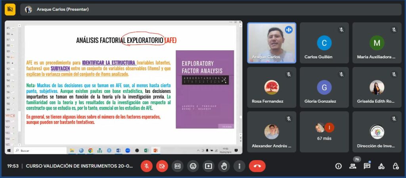Click muted mic icon on Rosa Fernandez tile
The height and width of the screenshot is (178, 406).
[x=289, y=75]
